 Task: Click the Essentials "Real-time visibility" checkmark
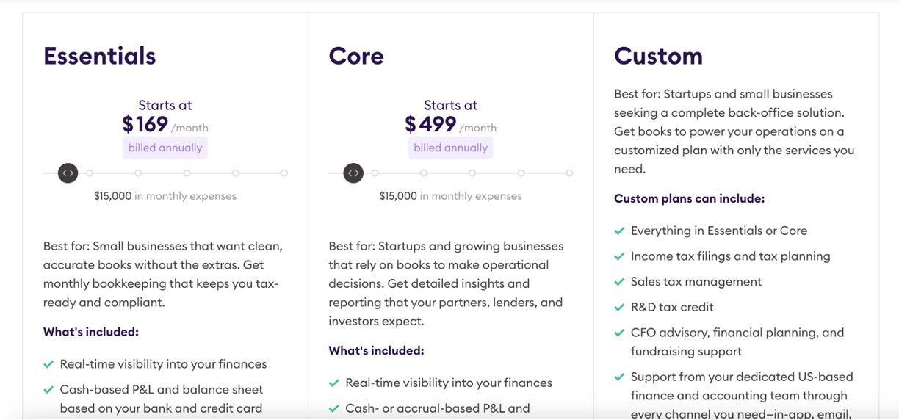[x=48, y=365]
